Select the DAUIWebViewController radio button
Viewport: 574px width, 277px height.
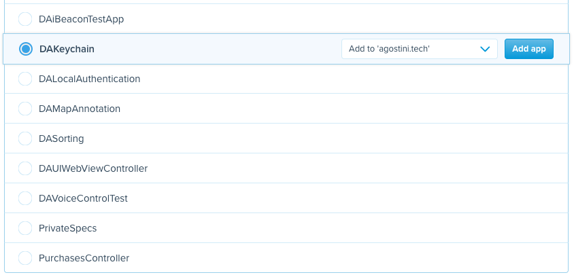coord(25,168)
